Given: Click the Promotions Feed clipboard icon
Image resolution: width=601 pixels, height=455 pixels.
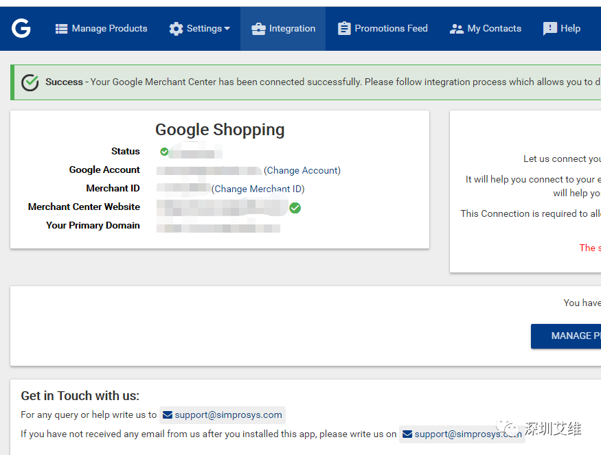Looking at the screenshot, I should [x=344, y=28].
